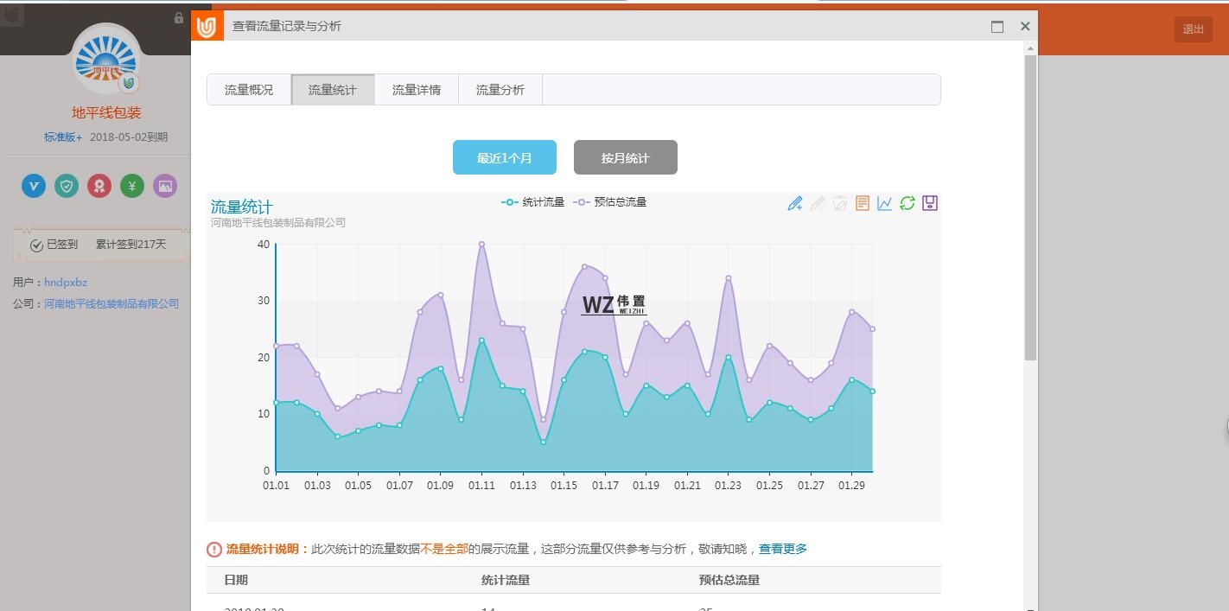Click the 退出 logout button
Image resolution: width=1229 pixels, height=611 pixels.
(x=1193, y=29)
